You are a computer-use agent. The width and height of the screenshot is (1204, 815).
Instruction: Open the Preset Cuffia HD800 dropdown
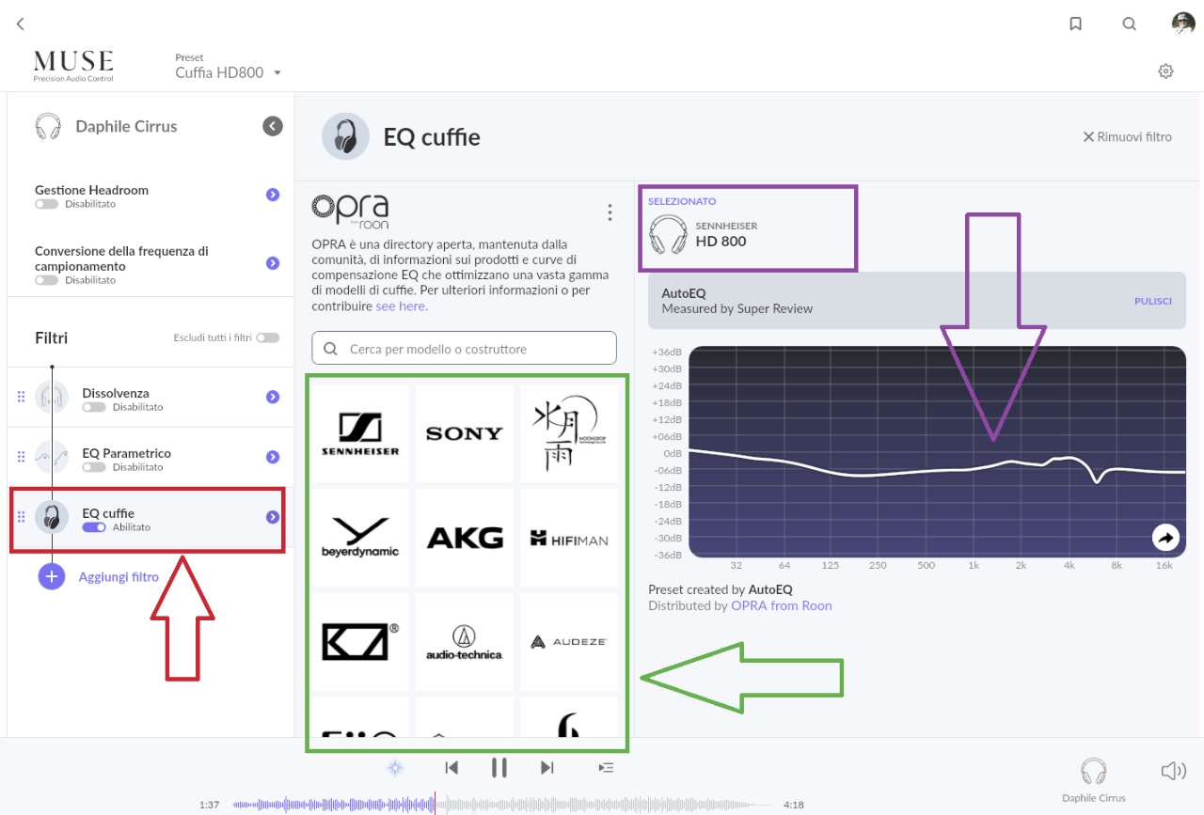[229, 72]
